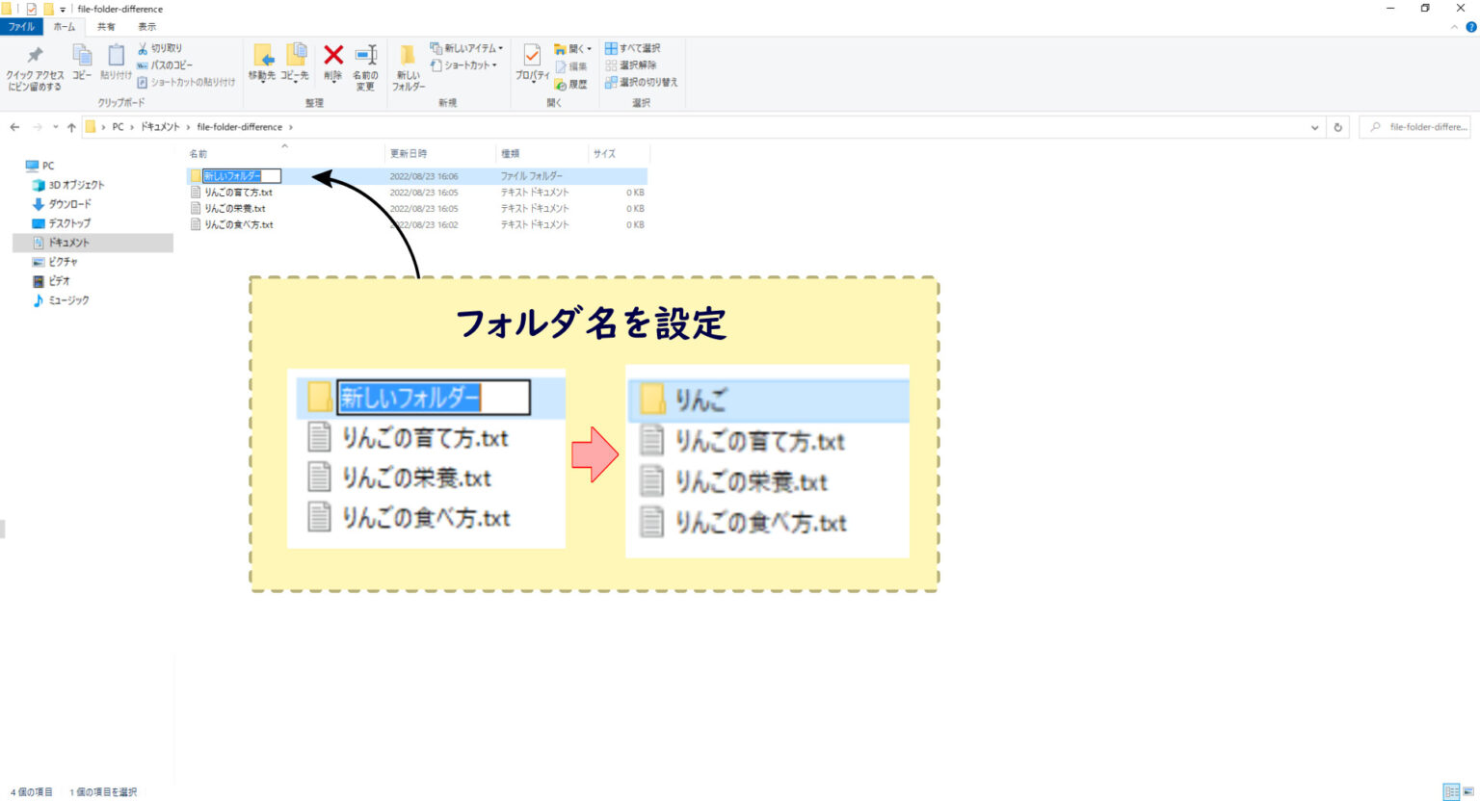Open 移動先 (Move to) menu
This screenshot has height=801, width=1480.
pos(262,64)
